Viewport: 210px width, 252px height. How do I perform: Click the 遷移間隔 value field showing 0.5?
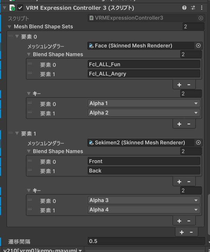tap(146, 241)
